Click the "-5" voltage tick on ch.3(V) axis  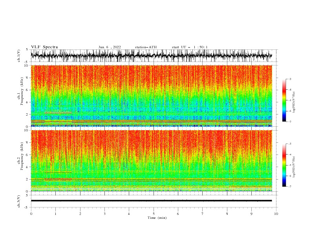[27, 207]
